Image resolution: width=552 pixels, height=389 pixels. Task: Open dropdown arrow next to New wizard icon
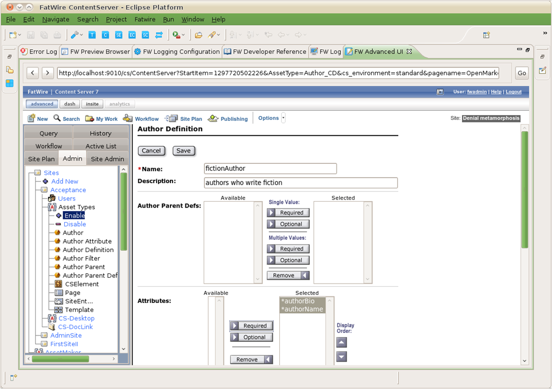pyautogui.click(x=20, y=35)
